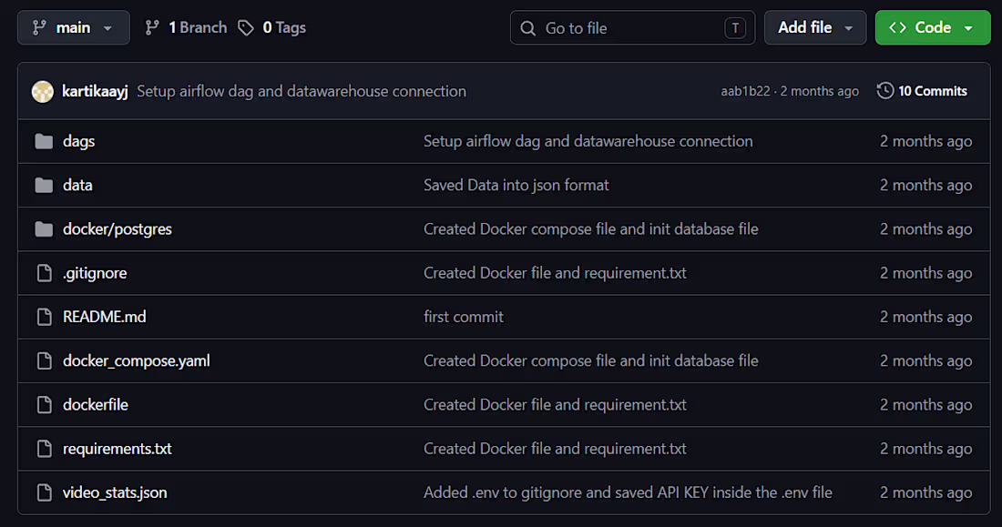Click '2 months ago' in the dags row
Viewport: 1002px width, 527px height.
(x=926, y=141)
